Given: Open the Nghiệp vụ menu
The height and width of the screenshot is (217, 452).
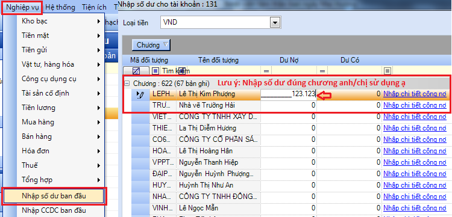Looking at the screenshot, I should [22, 7].
